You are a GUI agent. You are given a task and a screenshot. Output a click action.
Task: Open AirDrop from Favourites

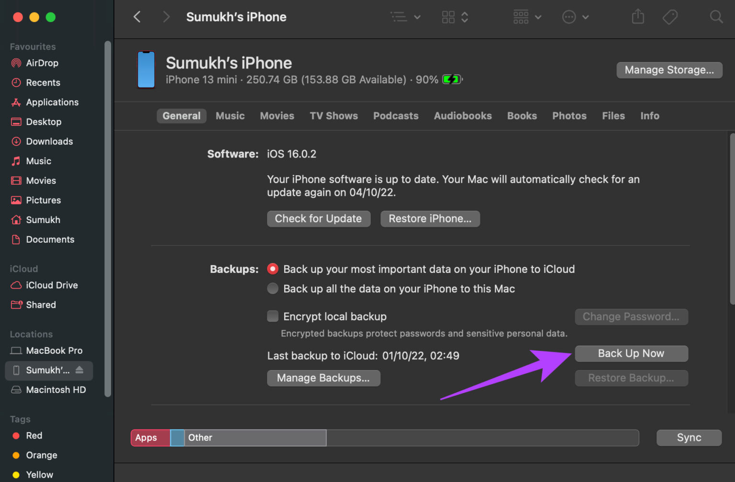(x=42, y=63)
